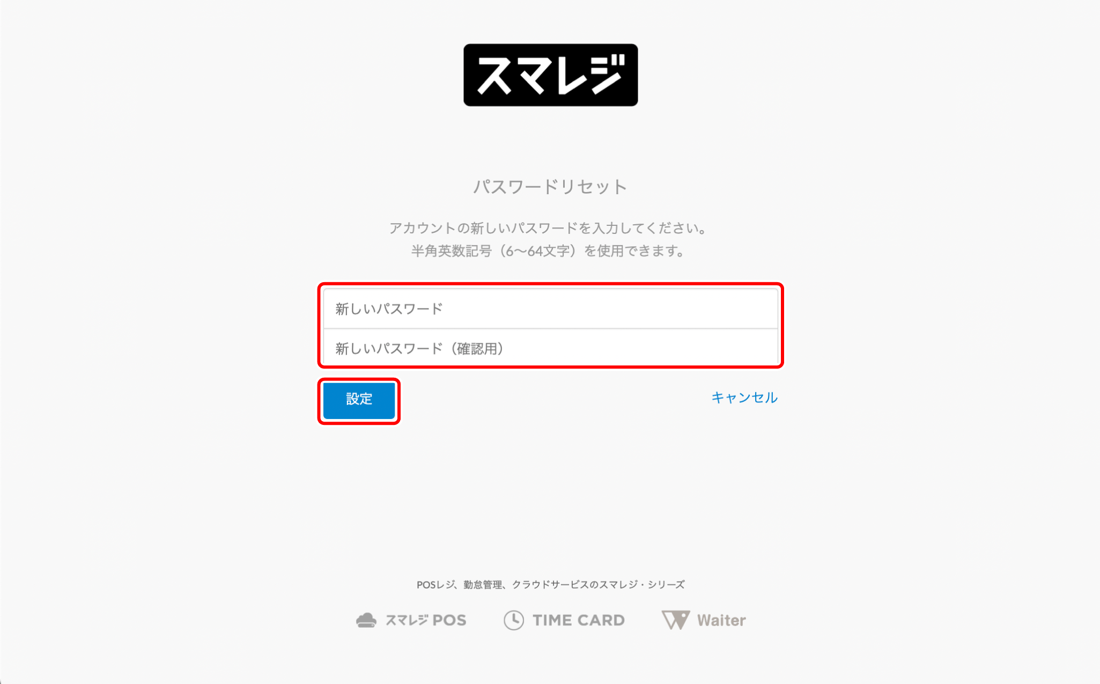This screenshot has height=684, width=1100.
Task: Focus the 新しいパスワード input field
Action: 550,308
